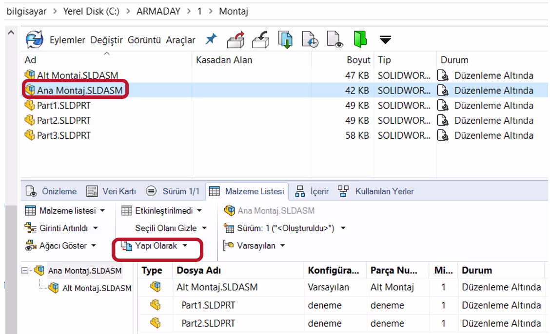Open the Ağacı Göster dropdown
The width and height of the screenshot is (550, 334).
tap(60, 245)
